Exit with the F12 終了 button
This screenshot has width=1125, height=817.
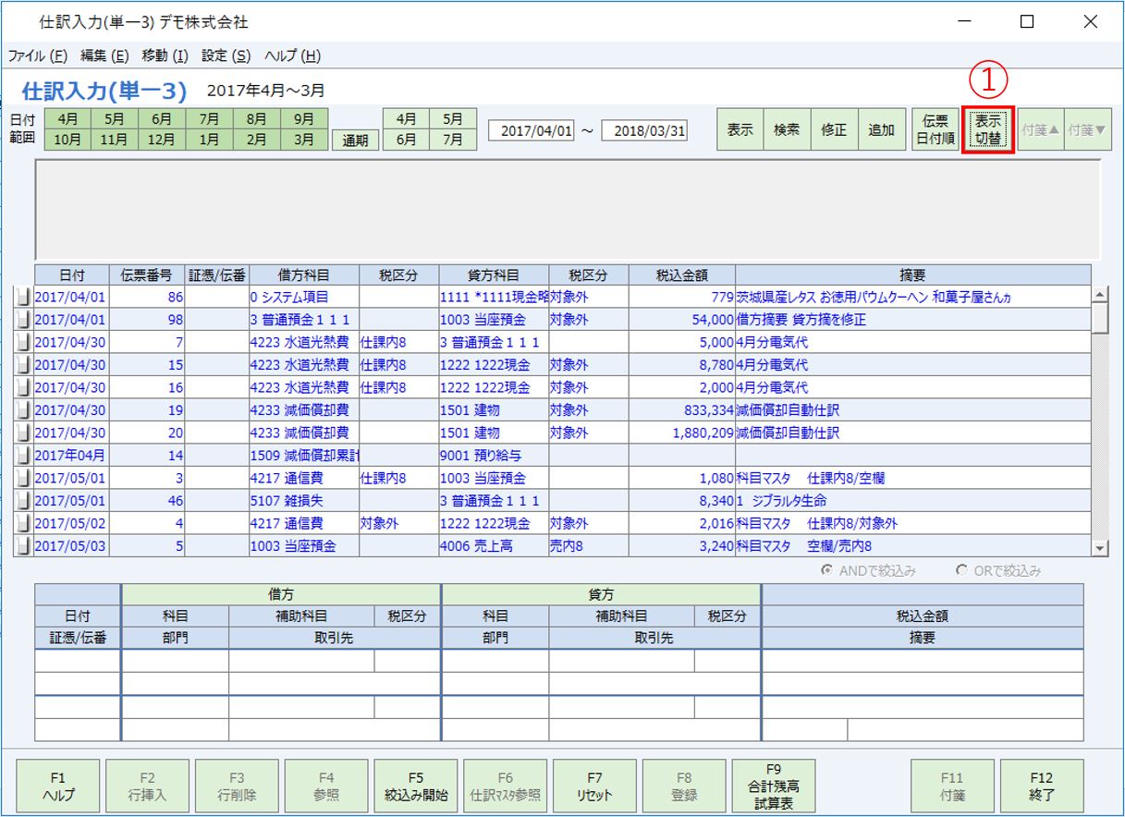point(1044,785)
